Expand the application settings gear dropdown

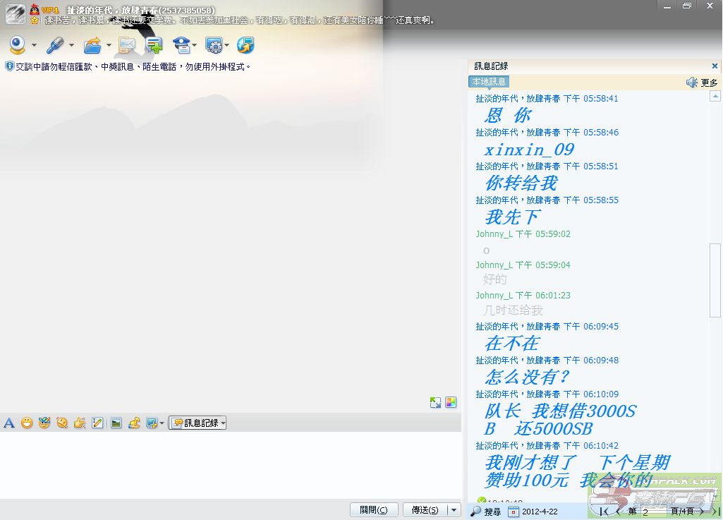coord(226,46)
